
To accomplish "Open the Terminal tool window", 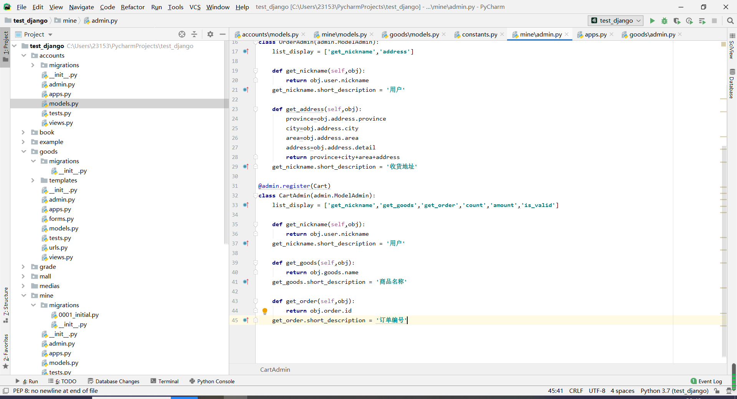I will 165,381.
